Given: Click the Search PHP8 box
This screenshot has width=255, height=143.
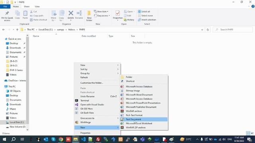Looking at the screenshot, I should coord(233,30).
